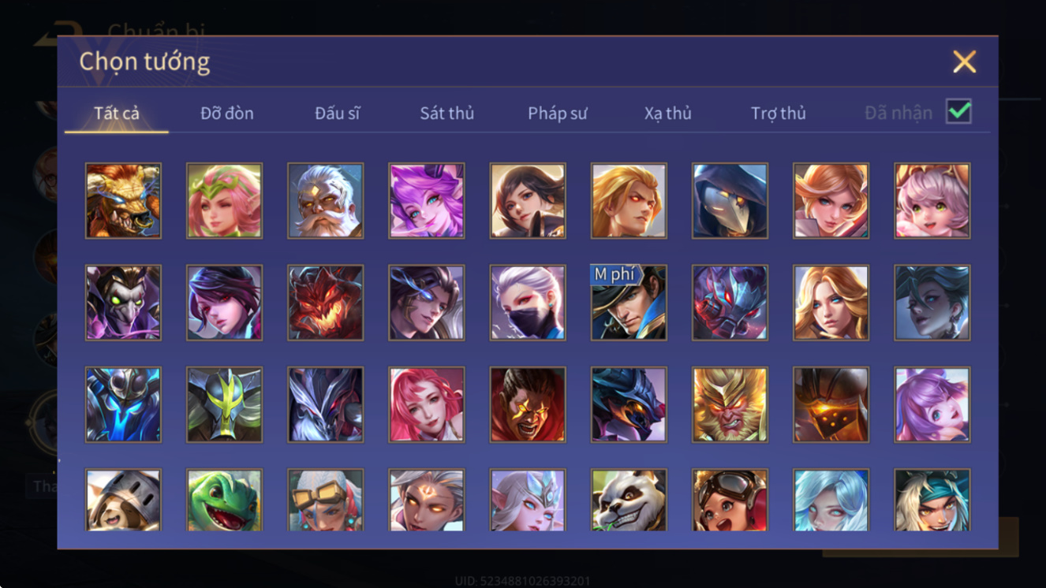
Task: Open the Sát thủ tab
Action: (x=446, y=113)
